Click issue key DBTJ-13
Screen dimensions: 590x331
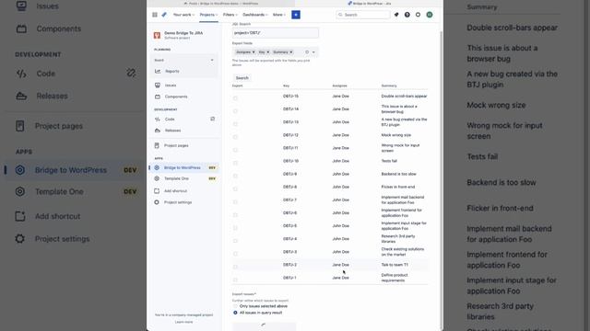click(291, 122)
